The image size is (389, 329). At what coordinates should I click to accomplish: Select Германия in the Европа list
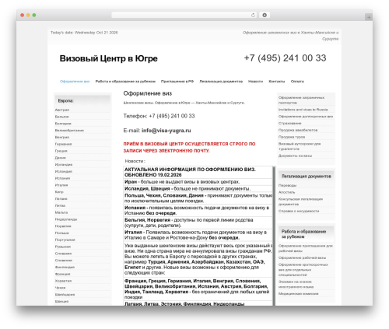pos(63,144)
